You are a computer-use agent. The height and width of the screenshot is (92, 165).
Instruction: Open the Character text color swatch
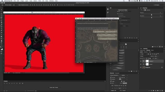pyautogui.click(x=125, y=83)
